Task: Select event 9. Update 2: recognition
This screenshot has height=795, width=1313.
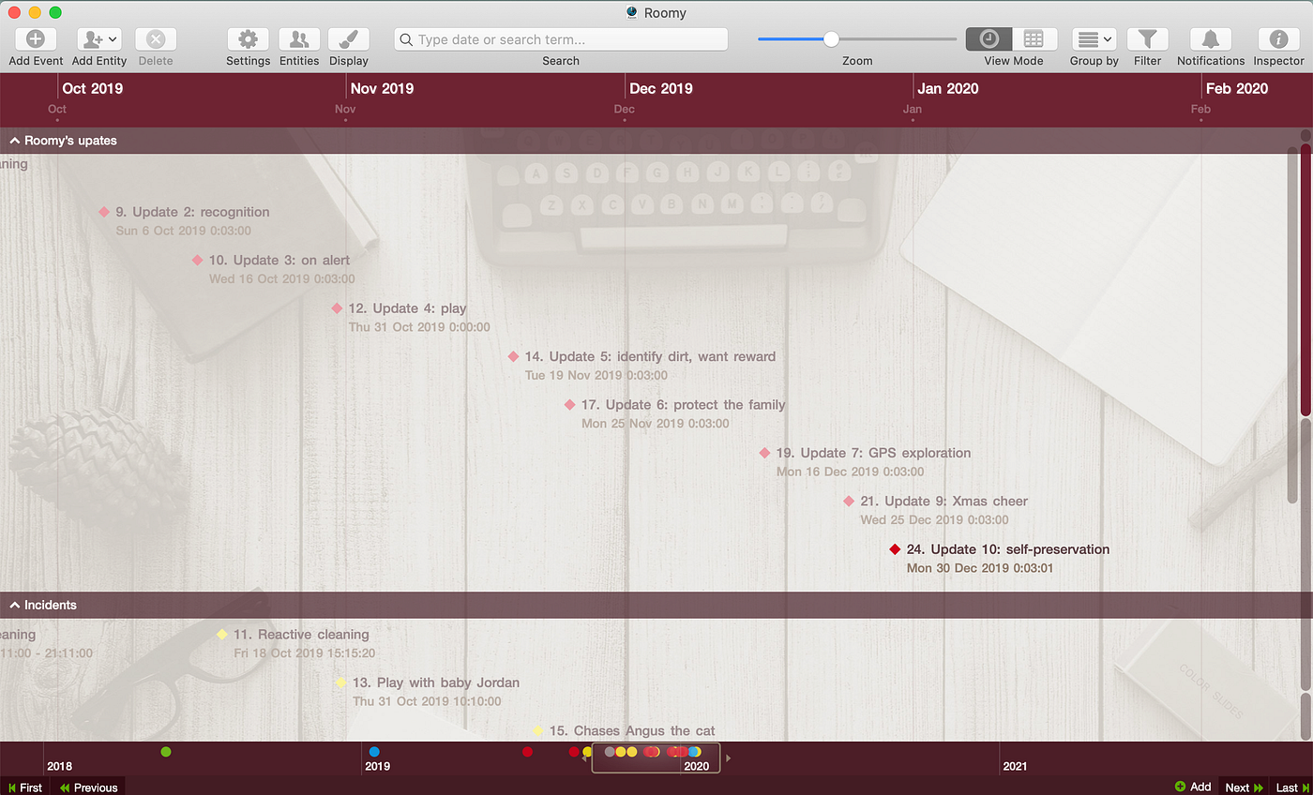Action: coord(192,212)
